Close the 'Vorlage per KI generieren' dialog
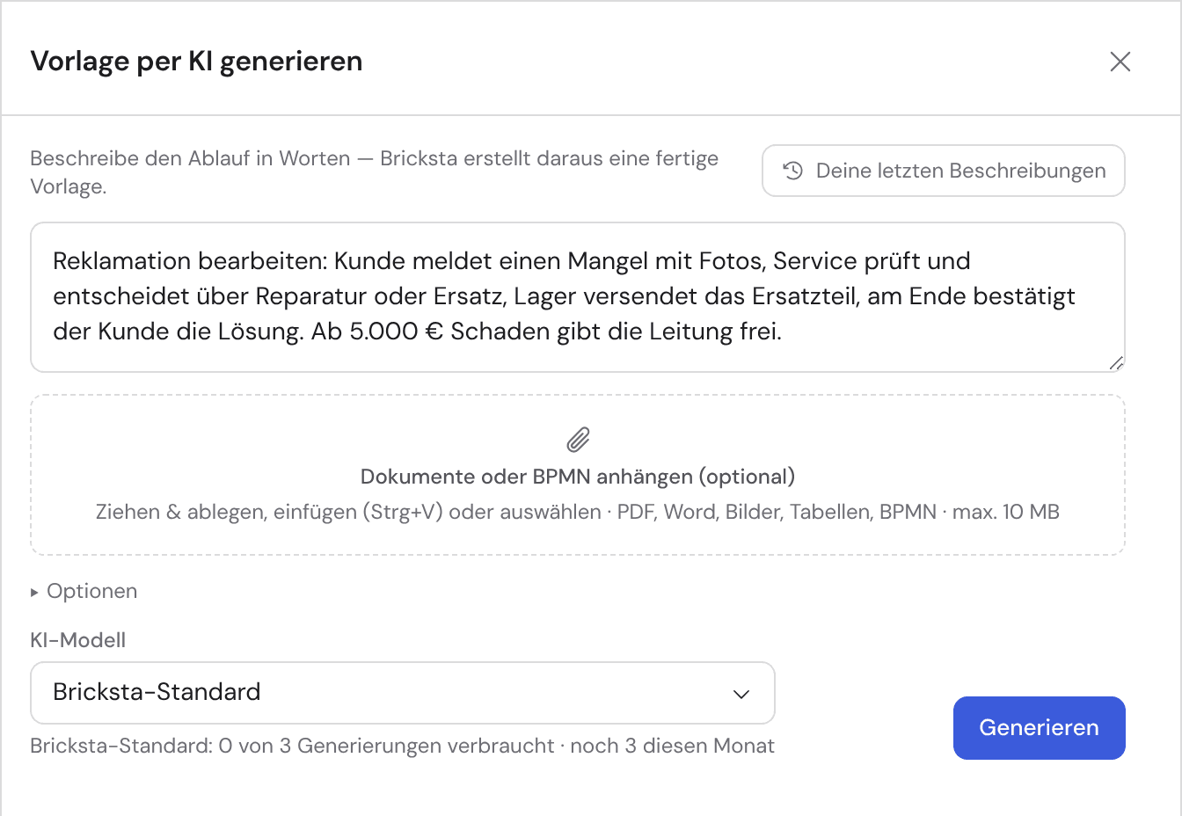 pos(1120,62)
